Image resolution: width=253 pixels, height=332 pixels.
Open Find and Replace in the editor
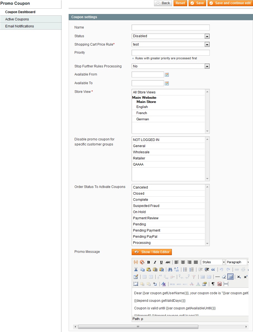tap(176, 269)
